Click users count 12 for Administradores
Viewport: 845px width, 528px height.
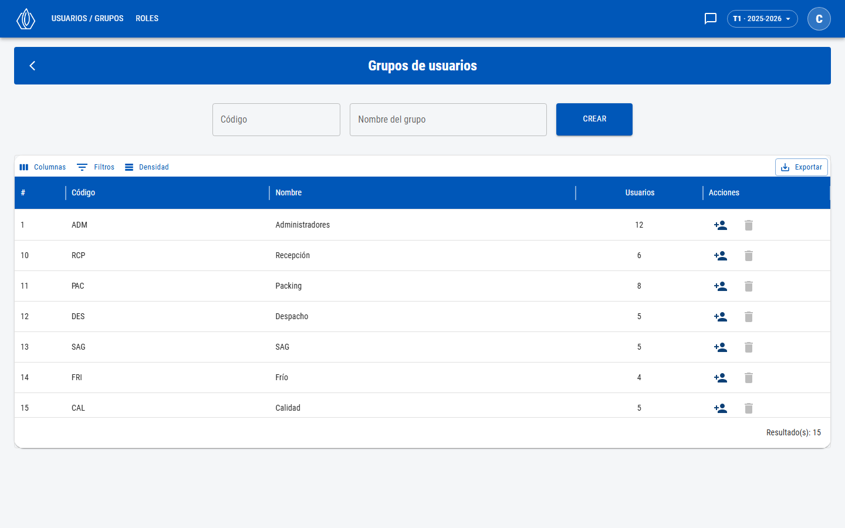coord(639,225)
